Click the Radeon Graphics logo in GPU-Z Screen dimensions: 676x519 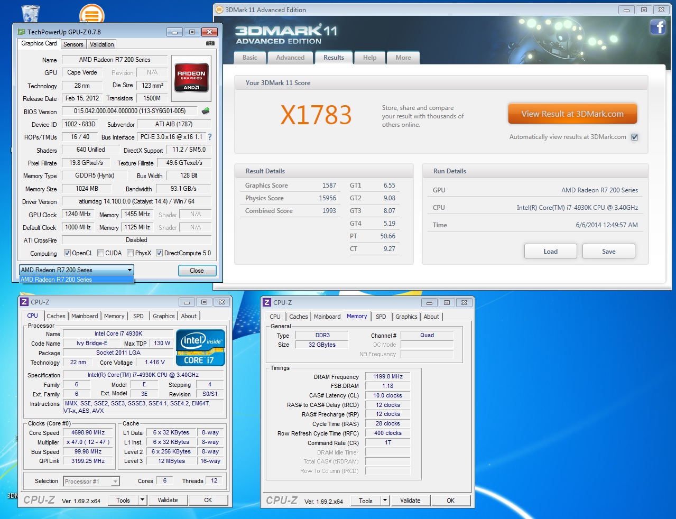pyautogui.click(x=191, y=78)
